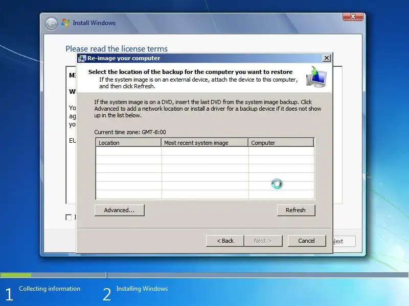
Task: Click the Installing Windows step label
Action: point(142,289)
